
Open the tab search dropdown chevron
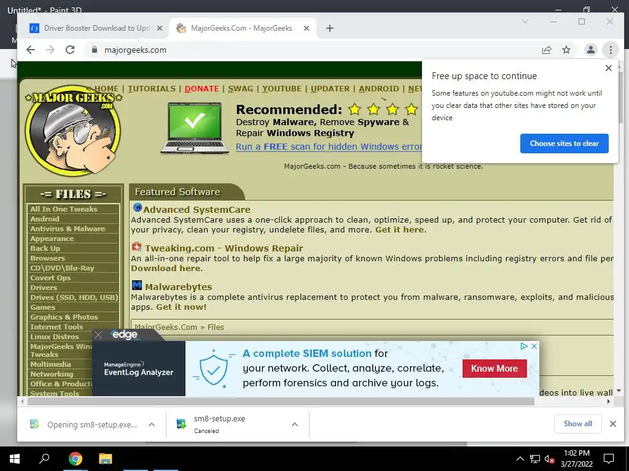click(525, 21)
